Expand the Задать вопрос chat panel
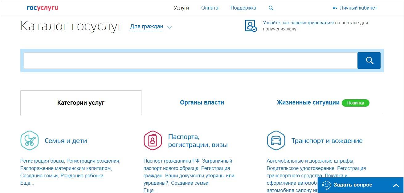This screenshot has height=193, width=404. pyautogui.click(x=396, y=185)
